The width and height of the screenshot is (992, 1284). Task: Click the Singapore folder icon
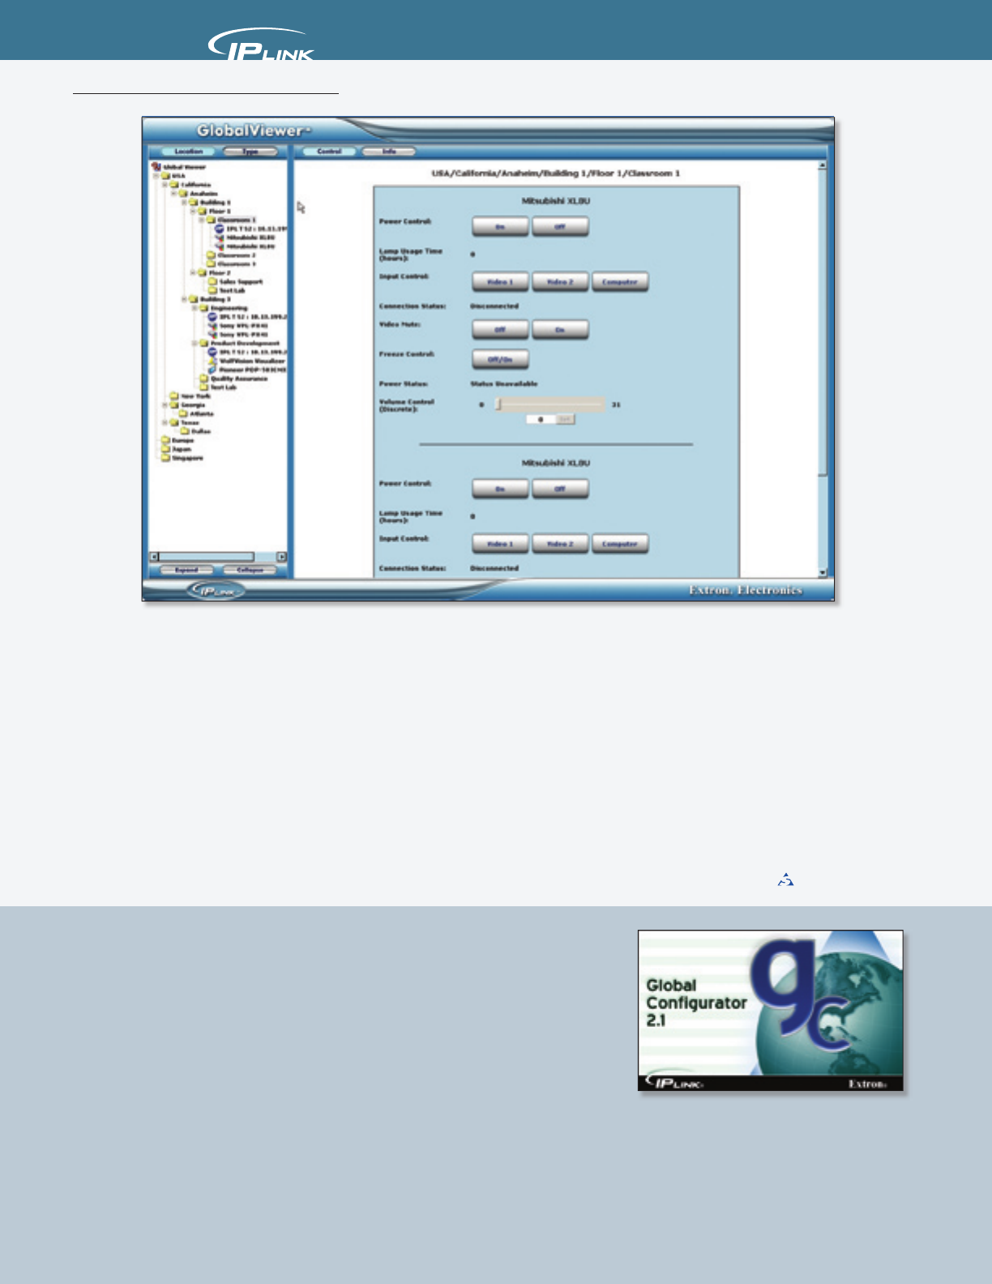165,458
